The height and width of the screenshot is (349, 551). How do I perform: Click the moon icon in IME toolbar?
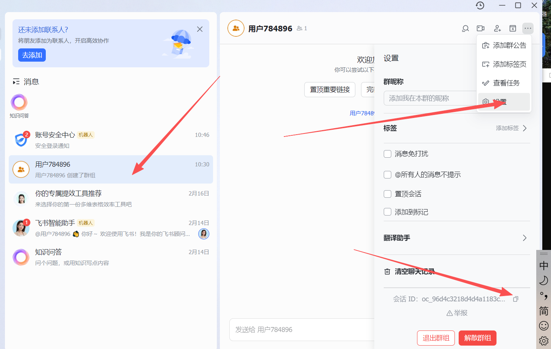[544, 281]
